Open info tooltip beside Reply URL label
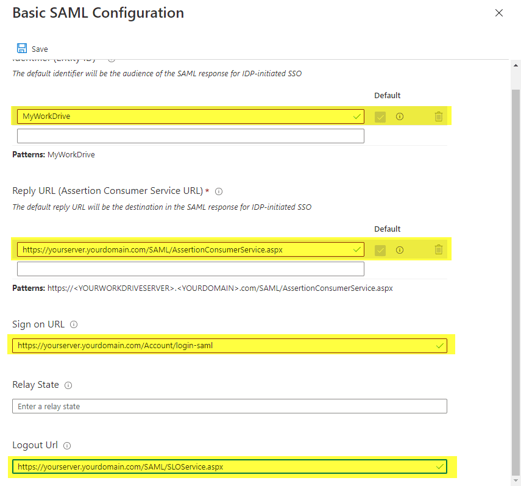This screenshot has height=486, width=521. pos(219,191)
